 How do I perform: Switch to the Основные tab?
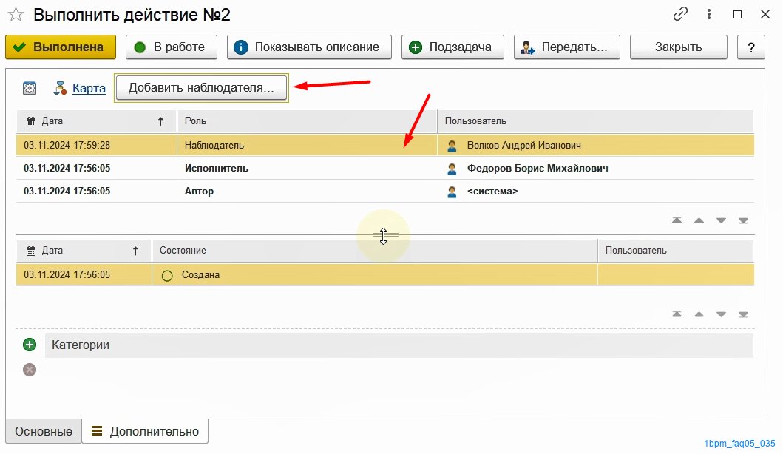pos(44,431)
